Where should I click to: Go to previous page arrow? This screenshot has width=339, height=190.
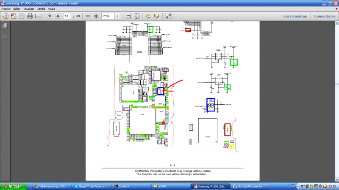click(x=50, y=16)
